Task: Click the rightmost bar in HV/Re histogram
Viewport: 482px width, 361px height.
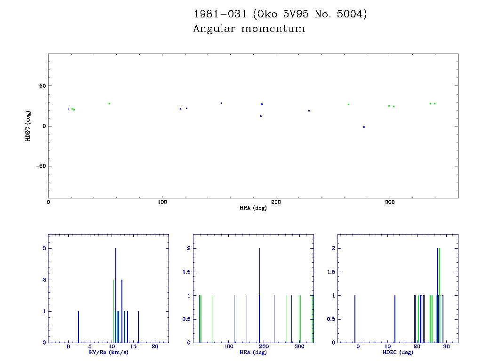Action: point(138,327)
